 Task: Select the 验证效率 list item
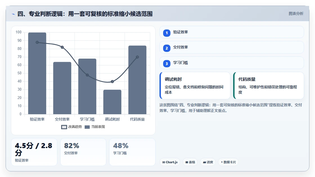coord(232,32)
